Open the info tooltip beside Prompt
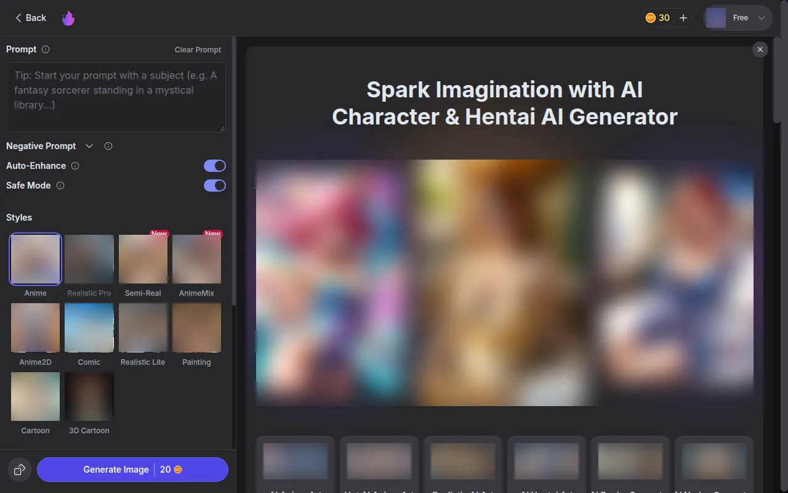The width and height of the screenshot is (788, 493). click(x=46, y=49)
